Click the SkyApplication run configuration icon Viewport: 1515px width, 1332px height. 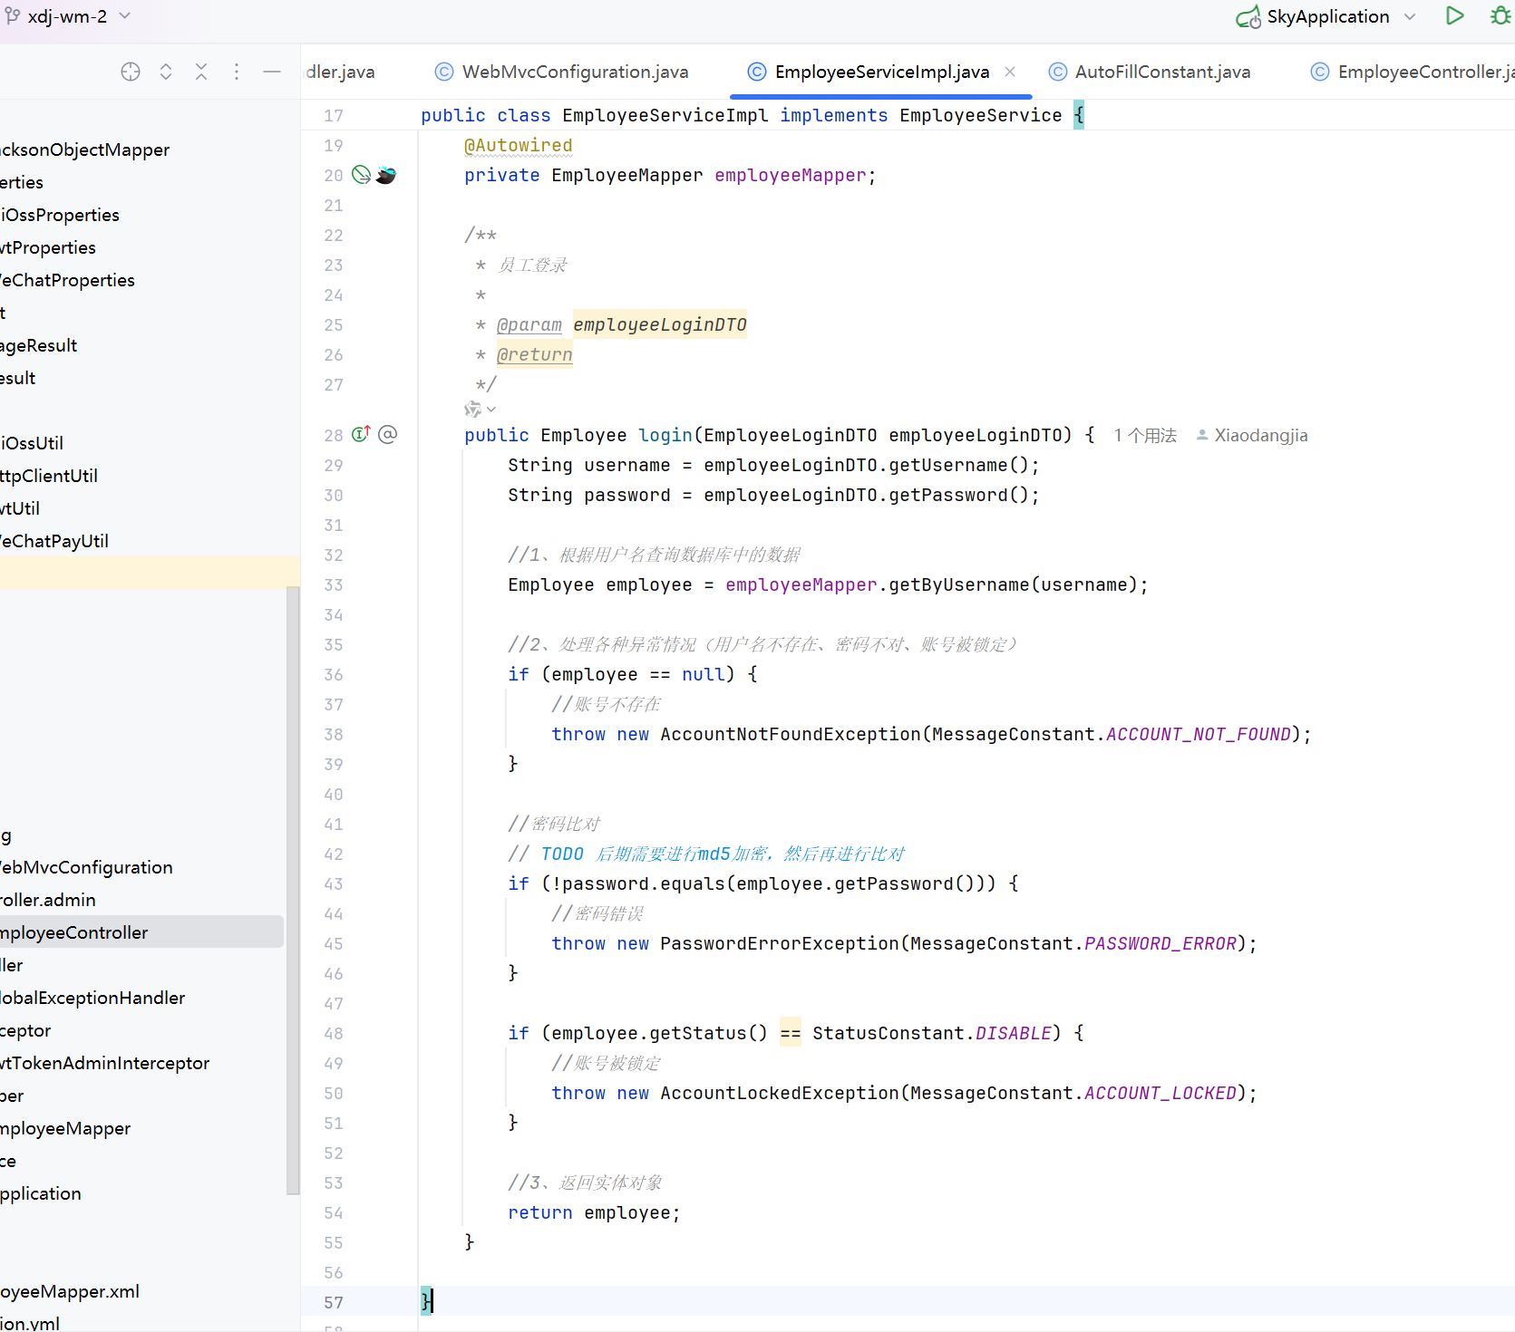(1248, 16)
